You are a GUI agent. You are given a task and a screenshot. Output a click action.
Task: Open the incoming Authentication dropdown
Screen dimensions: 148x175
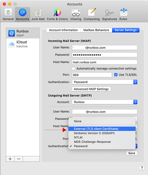pos(105,82)
